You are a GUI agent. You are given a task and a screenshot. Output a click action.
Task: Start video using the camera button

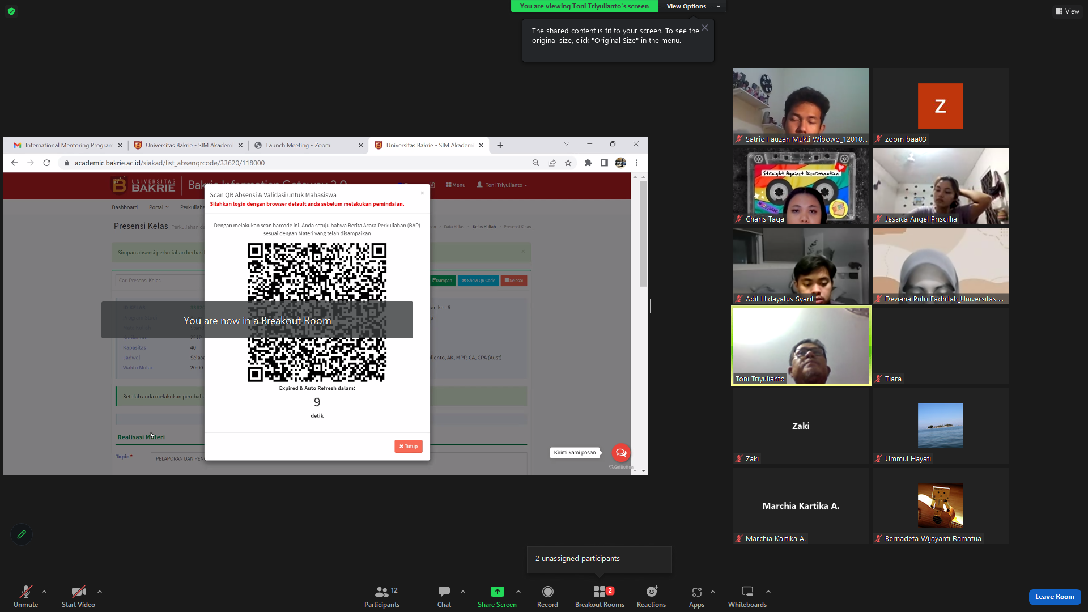pos(78,596)
